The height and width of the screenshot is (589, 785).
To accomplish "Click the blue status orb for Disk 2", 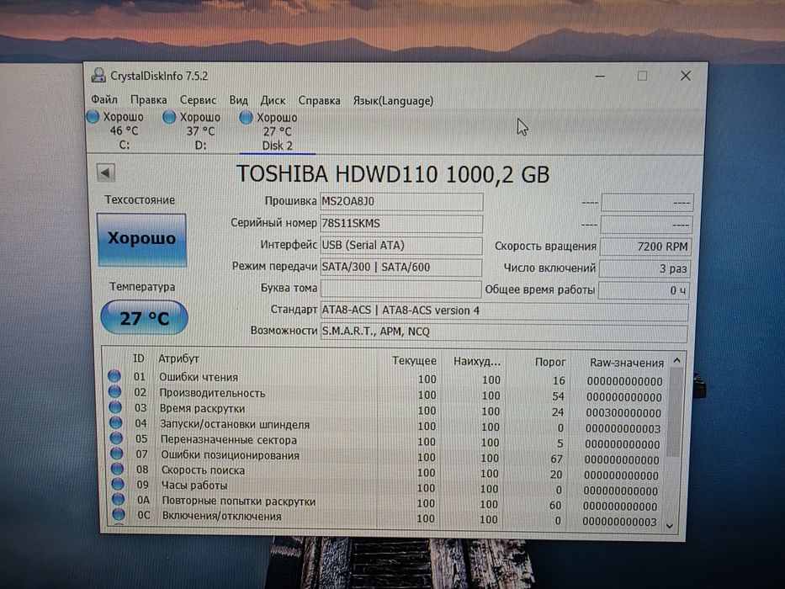I will pos(246,118).
